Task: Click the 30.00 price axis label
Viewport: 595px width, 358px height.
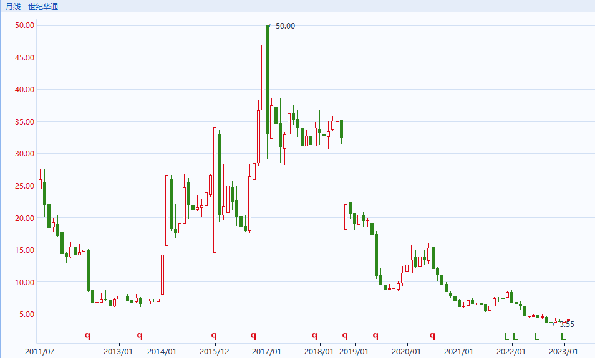Action: pyautogui.click(x=25, y=154)
